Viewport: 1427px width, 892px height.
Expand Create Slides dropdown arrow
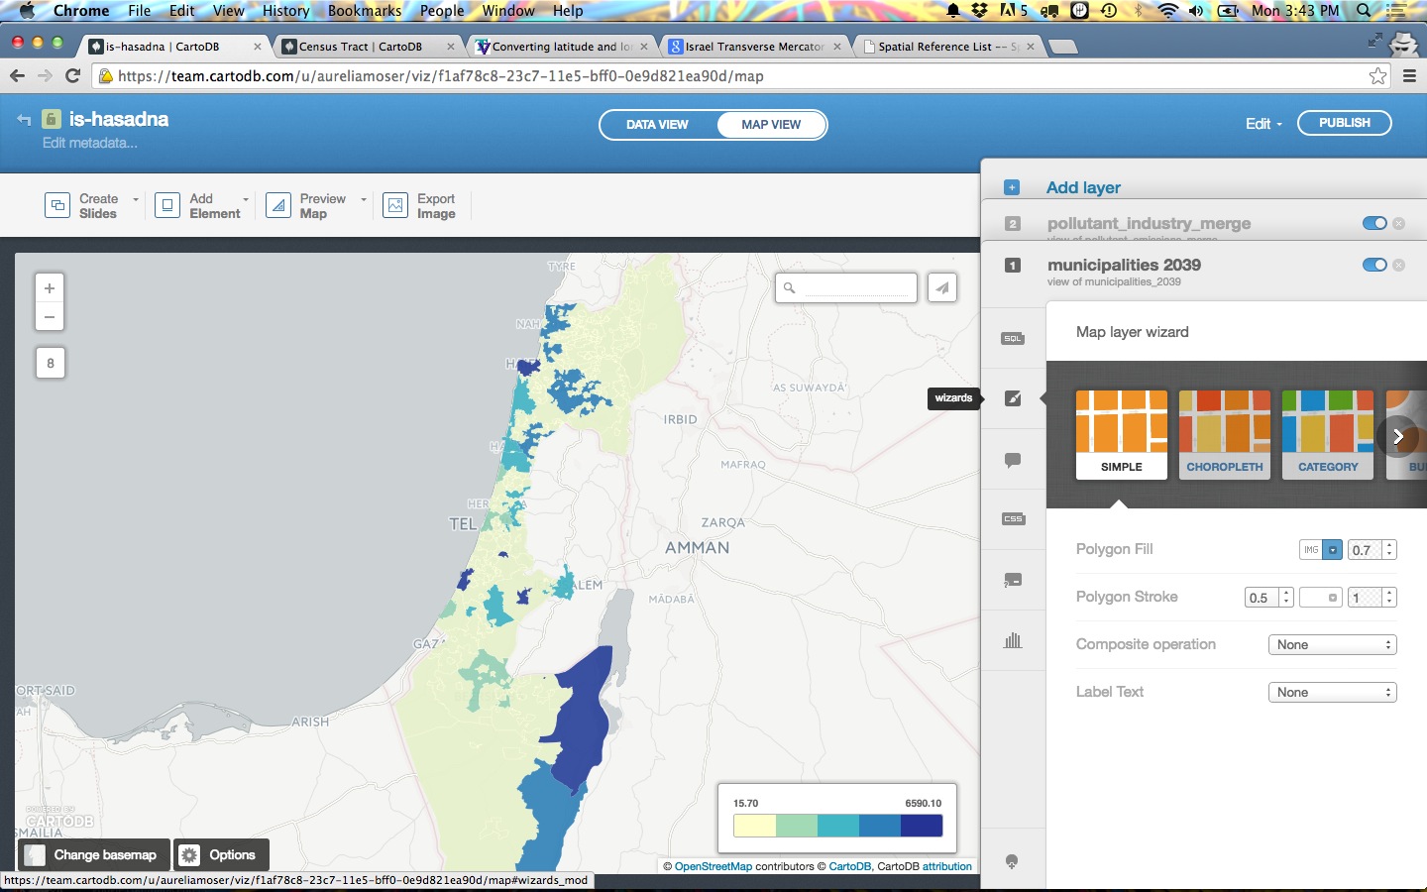(x=136, y=199)
